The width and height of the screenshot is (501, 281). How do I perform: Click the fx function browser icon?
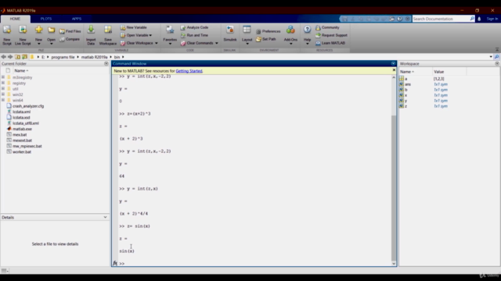coord(115,263)
